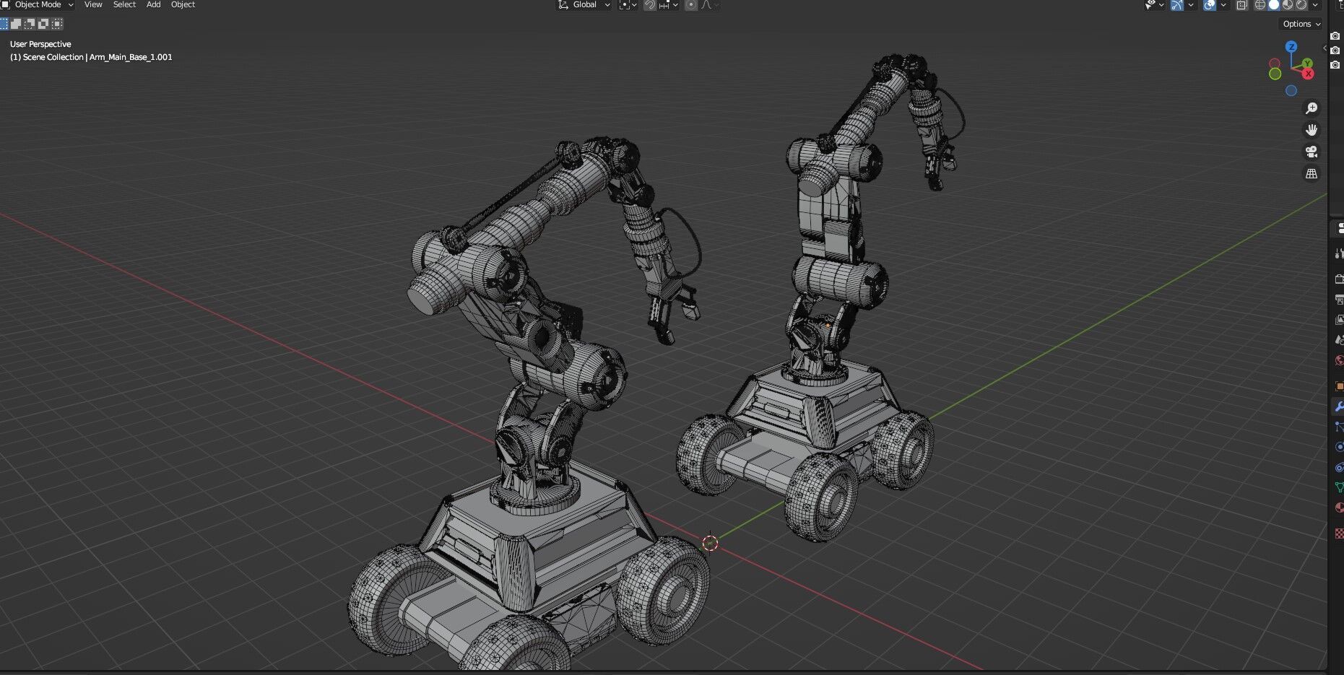Click the 'User Perspective' viewport label
This screenshot has width=1344, height=675.
tap(40, 44)
